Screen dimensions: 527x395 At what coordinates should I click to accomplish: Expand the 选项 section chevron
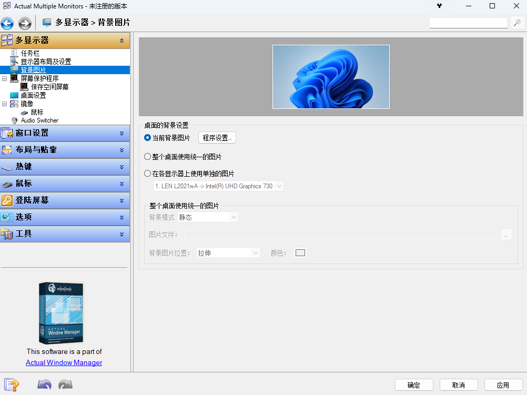pyautogui.click(x=121, y=218)
